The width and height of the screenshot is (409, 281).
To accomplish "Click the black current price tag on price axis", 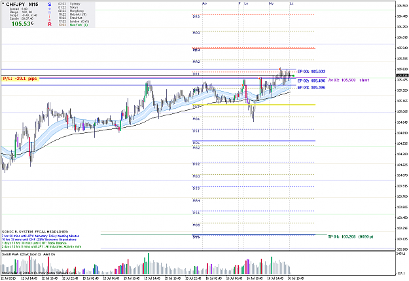I will pos(402,76).
